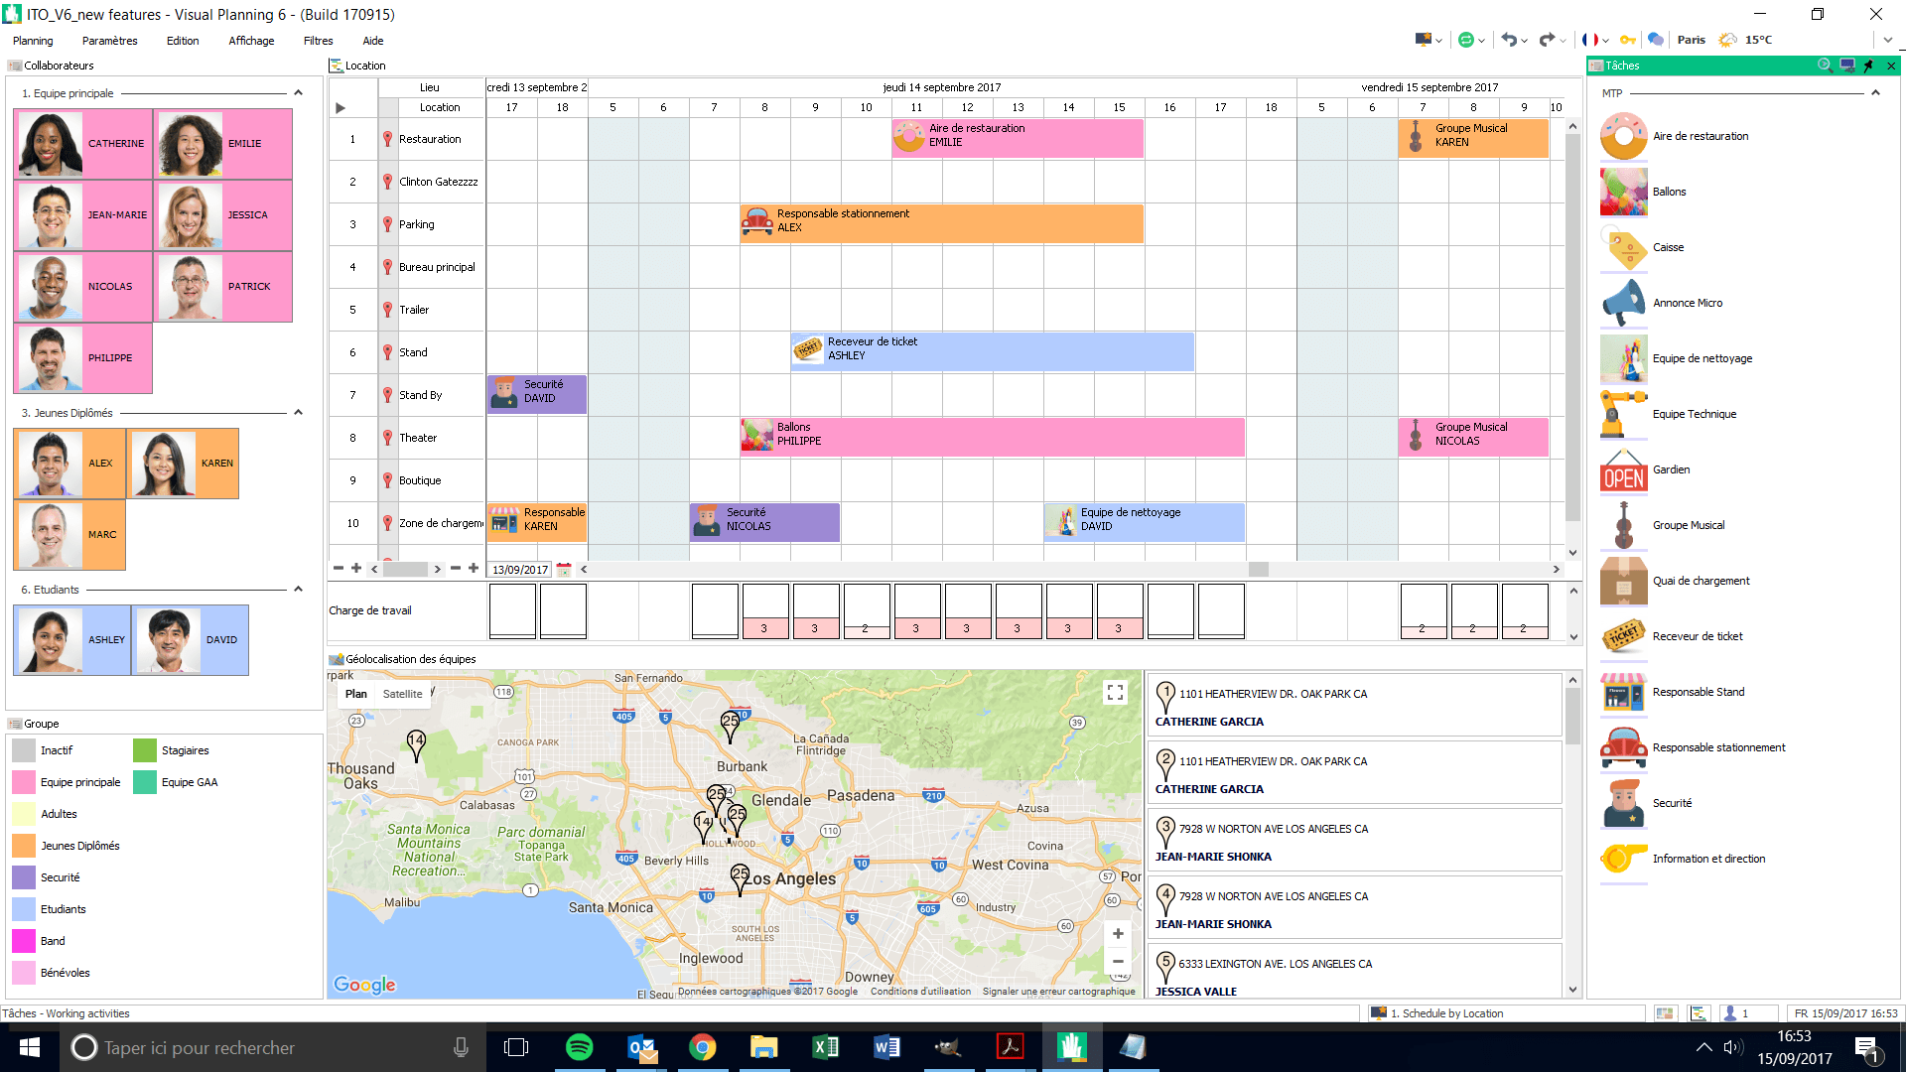Open the key authentication icon in the toolbar
Screen dimensions: 1906x1072
pos(1627,39)
